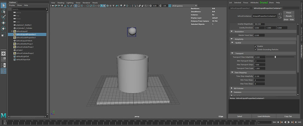This screenshot has height=126, width=303.
Task: Play the animation forwards
Action: tap(289, 122)
